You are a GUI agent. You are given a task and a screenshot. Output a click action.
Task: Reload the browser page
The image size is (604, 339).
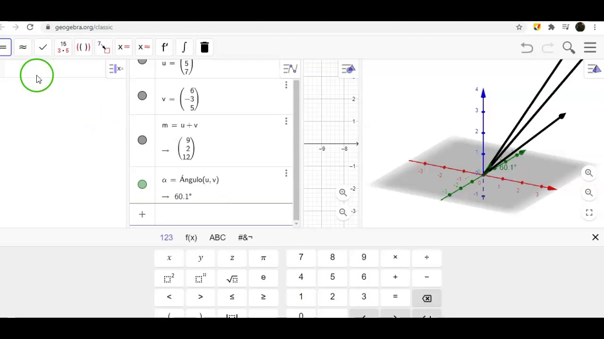tap(30, 27)
